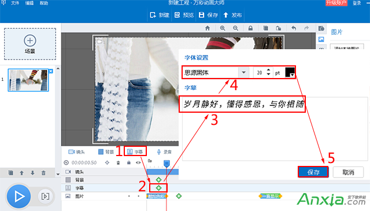Click the lock icon in canvas toolbar
Viewport: 370px width, 211px height.
250,28
